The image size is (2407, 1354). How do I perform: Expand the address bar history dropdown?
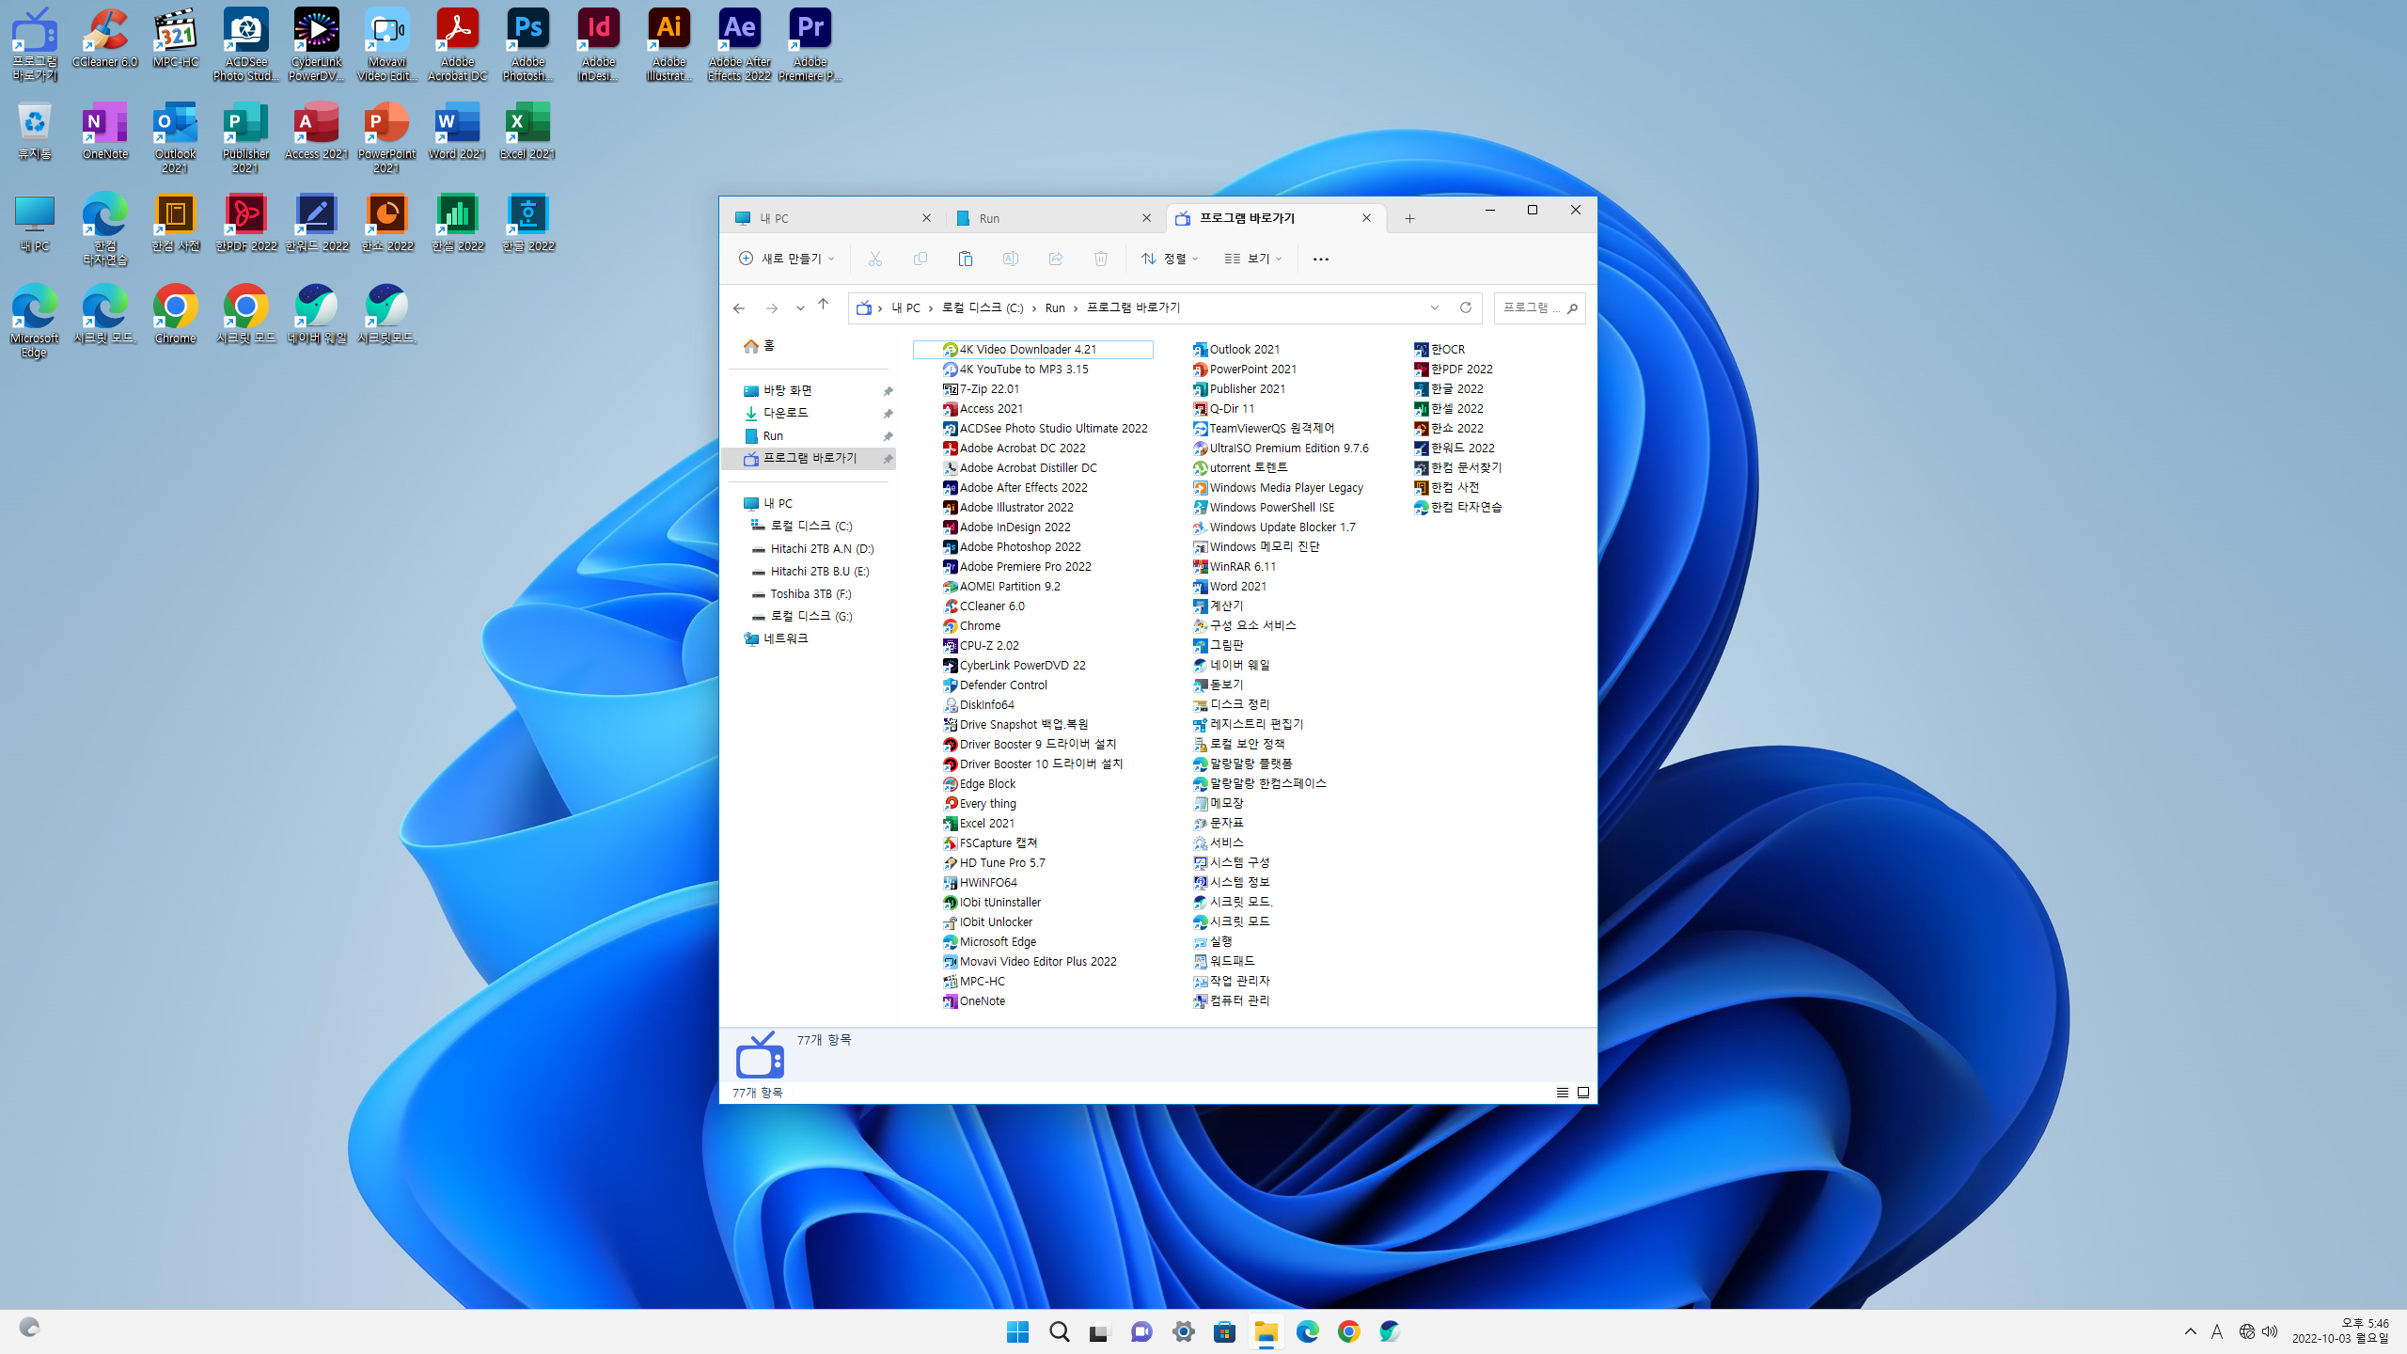1434,307
